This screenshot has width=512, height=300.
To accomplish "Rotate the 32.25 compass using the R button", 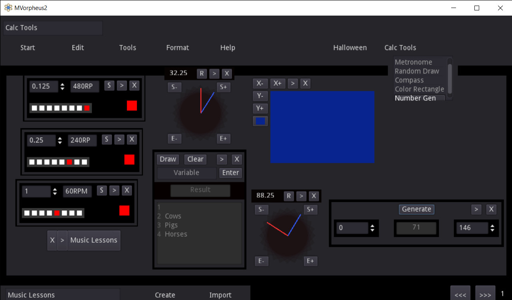I will click(202, 74).
